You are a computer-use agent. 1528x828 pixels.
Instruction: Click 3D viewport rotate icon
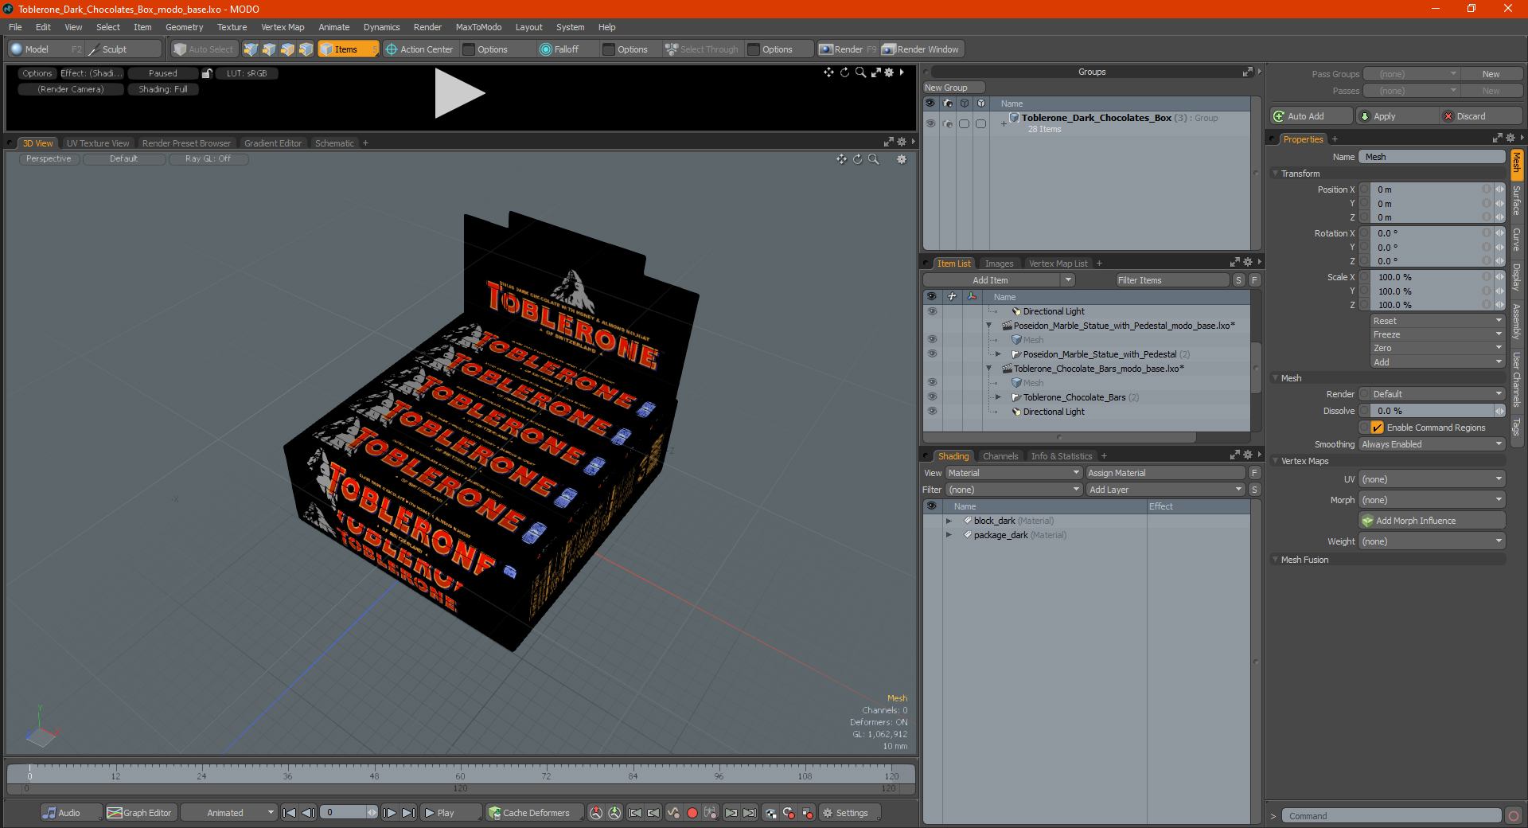tap(857, 159)
